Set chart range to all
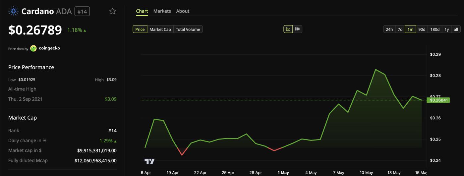 [x=456, y=29]
